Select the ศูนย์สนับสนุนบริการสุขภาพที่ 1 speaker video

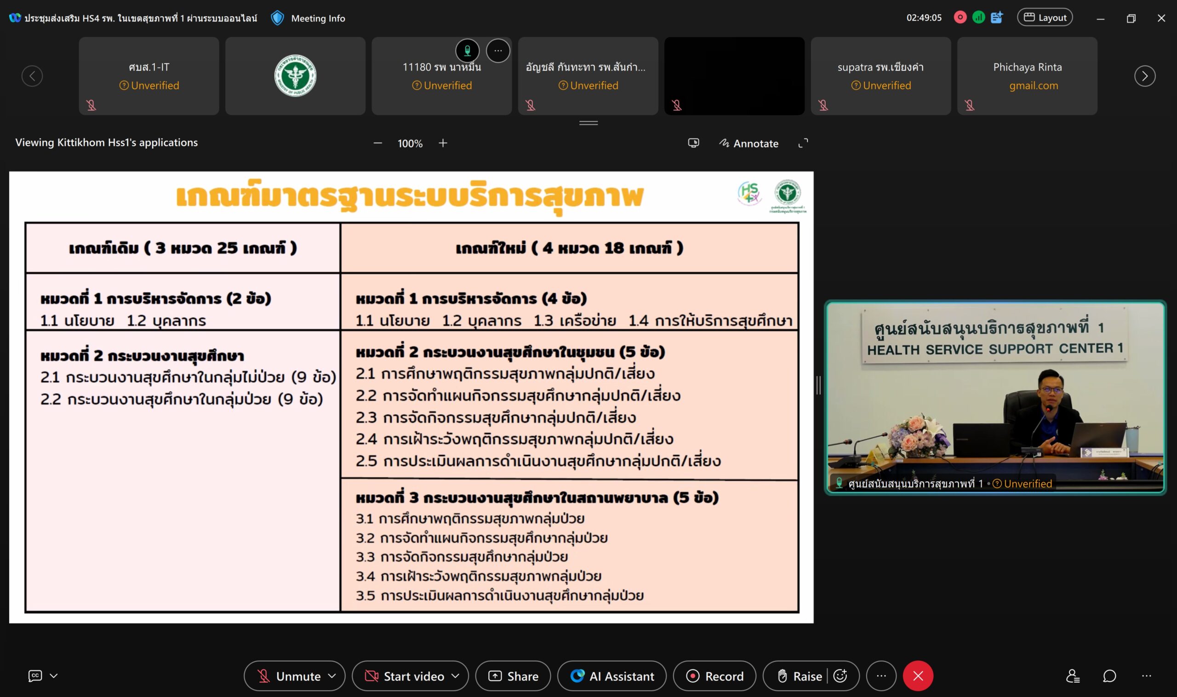coord(995,397)
